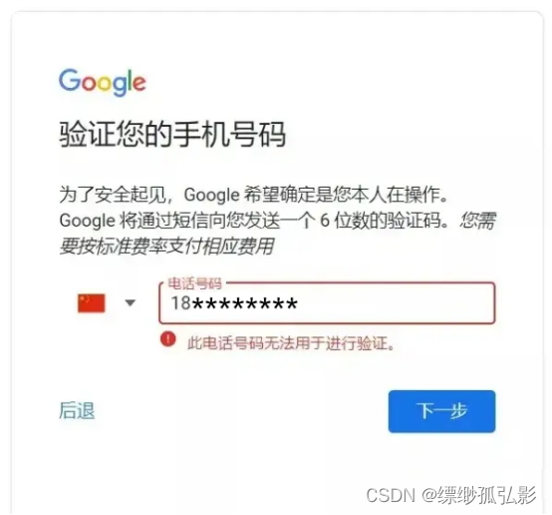Image resolution: width=552 pixels, height=515 pixels.
Task: Click the masked asterisks in phone field
Action: tap(245, 303)
